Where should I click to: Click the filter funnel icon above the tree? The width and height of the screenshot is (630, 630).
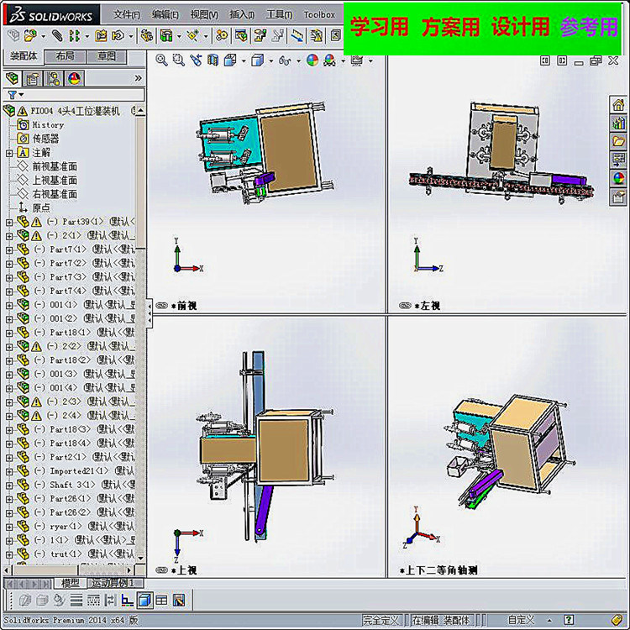tap(12, 95)
